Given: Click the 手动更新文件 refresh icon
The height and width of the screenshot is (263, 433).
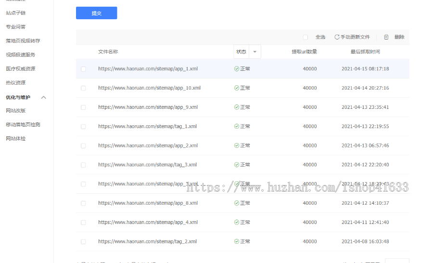Looking at the screenshot, I should [337, 37].
